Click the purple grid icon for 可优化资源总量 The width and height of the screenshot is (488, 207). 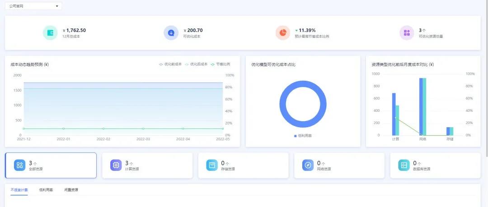point(407,33)
